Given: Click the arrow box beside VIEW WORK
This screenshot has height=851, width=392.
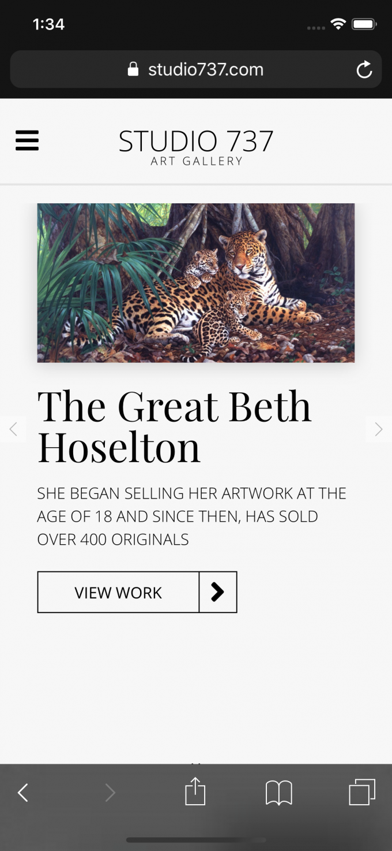Looking at the screenshot, I should pyautogui.click(x=218, y=592).
